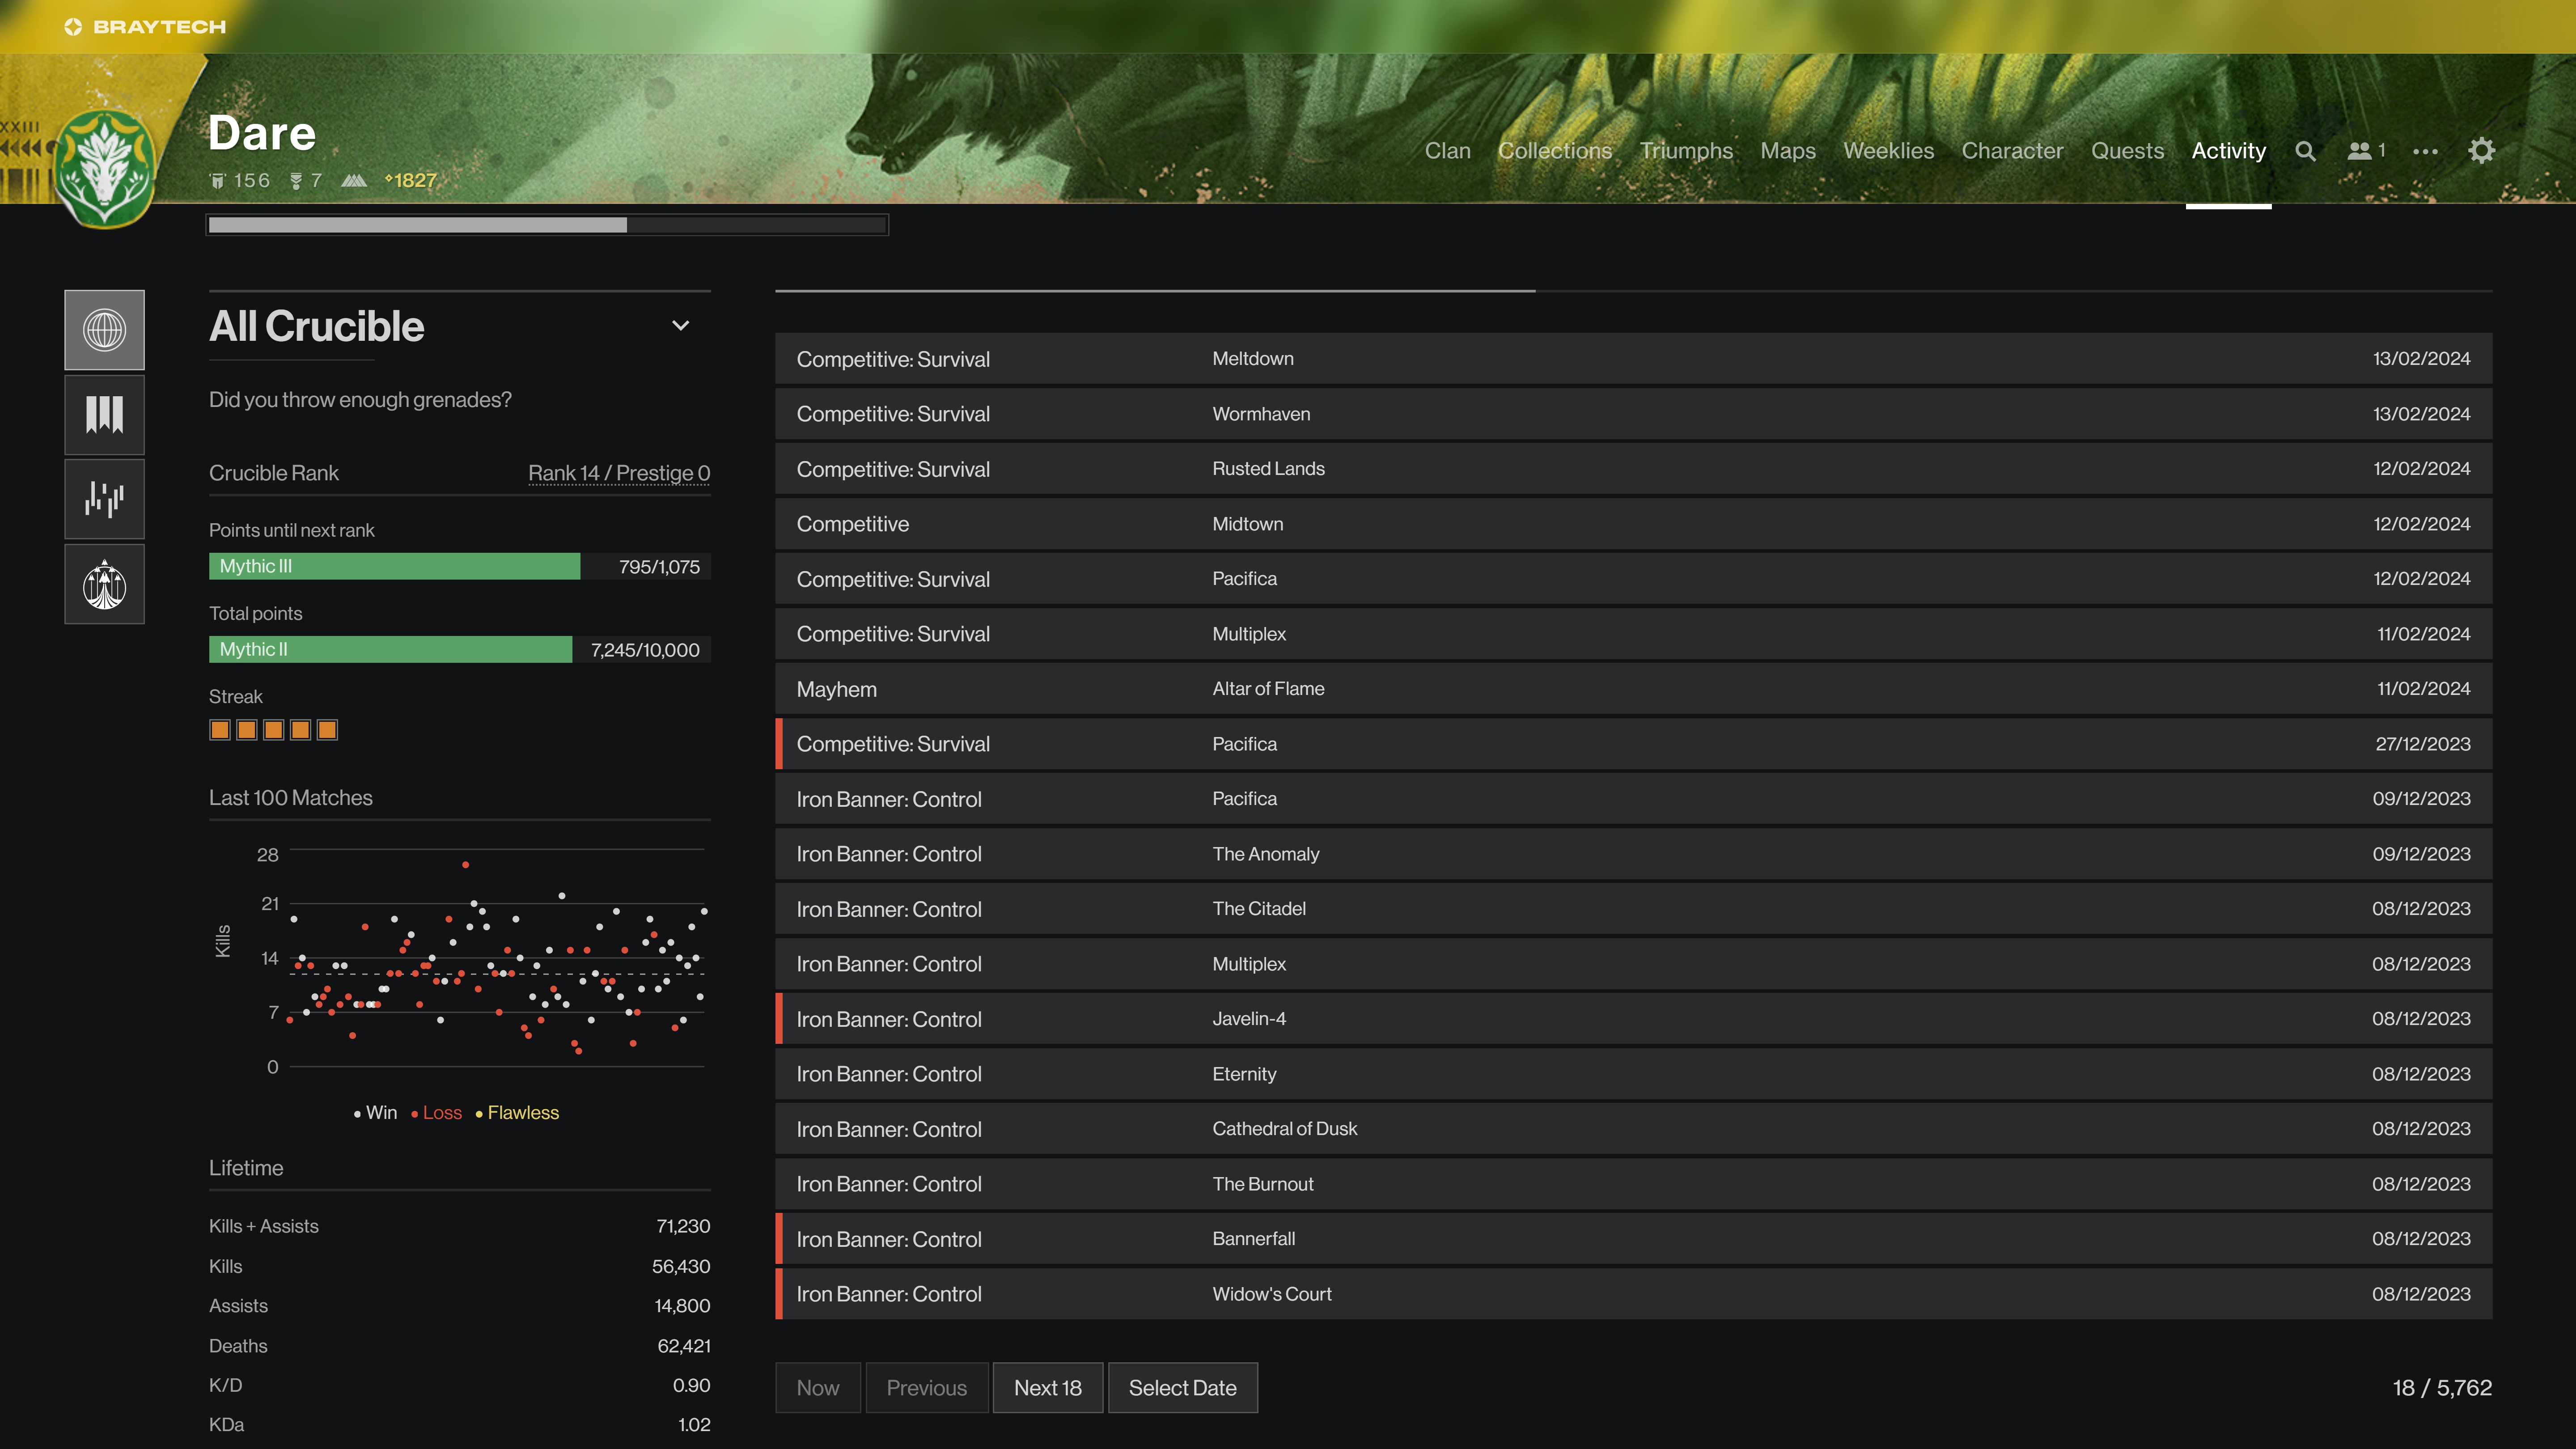This screenshot has width=2576, height=1449.
Task: Select the banners mode icon in sidebar
Action: click(104, 415)
